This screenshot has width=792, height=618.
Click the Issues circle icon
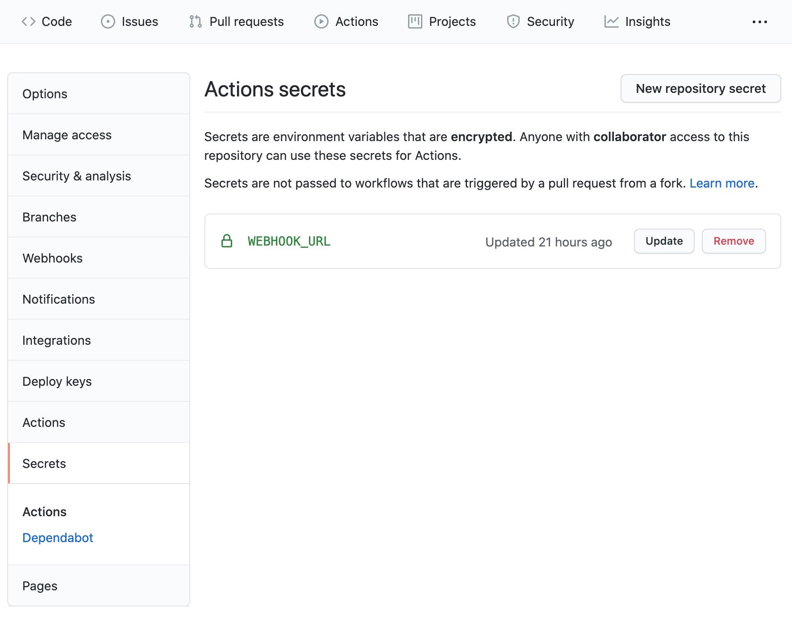pos(108,21)
